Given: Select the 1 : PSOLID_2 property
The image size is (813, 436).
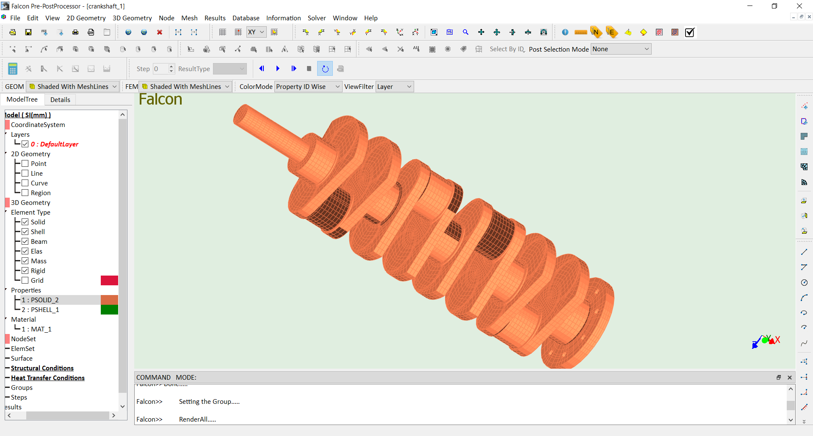Looking at the screenshot, I should point(40,300).
